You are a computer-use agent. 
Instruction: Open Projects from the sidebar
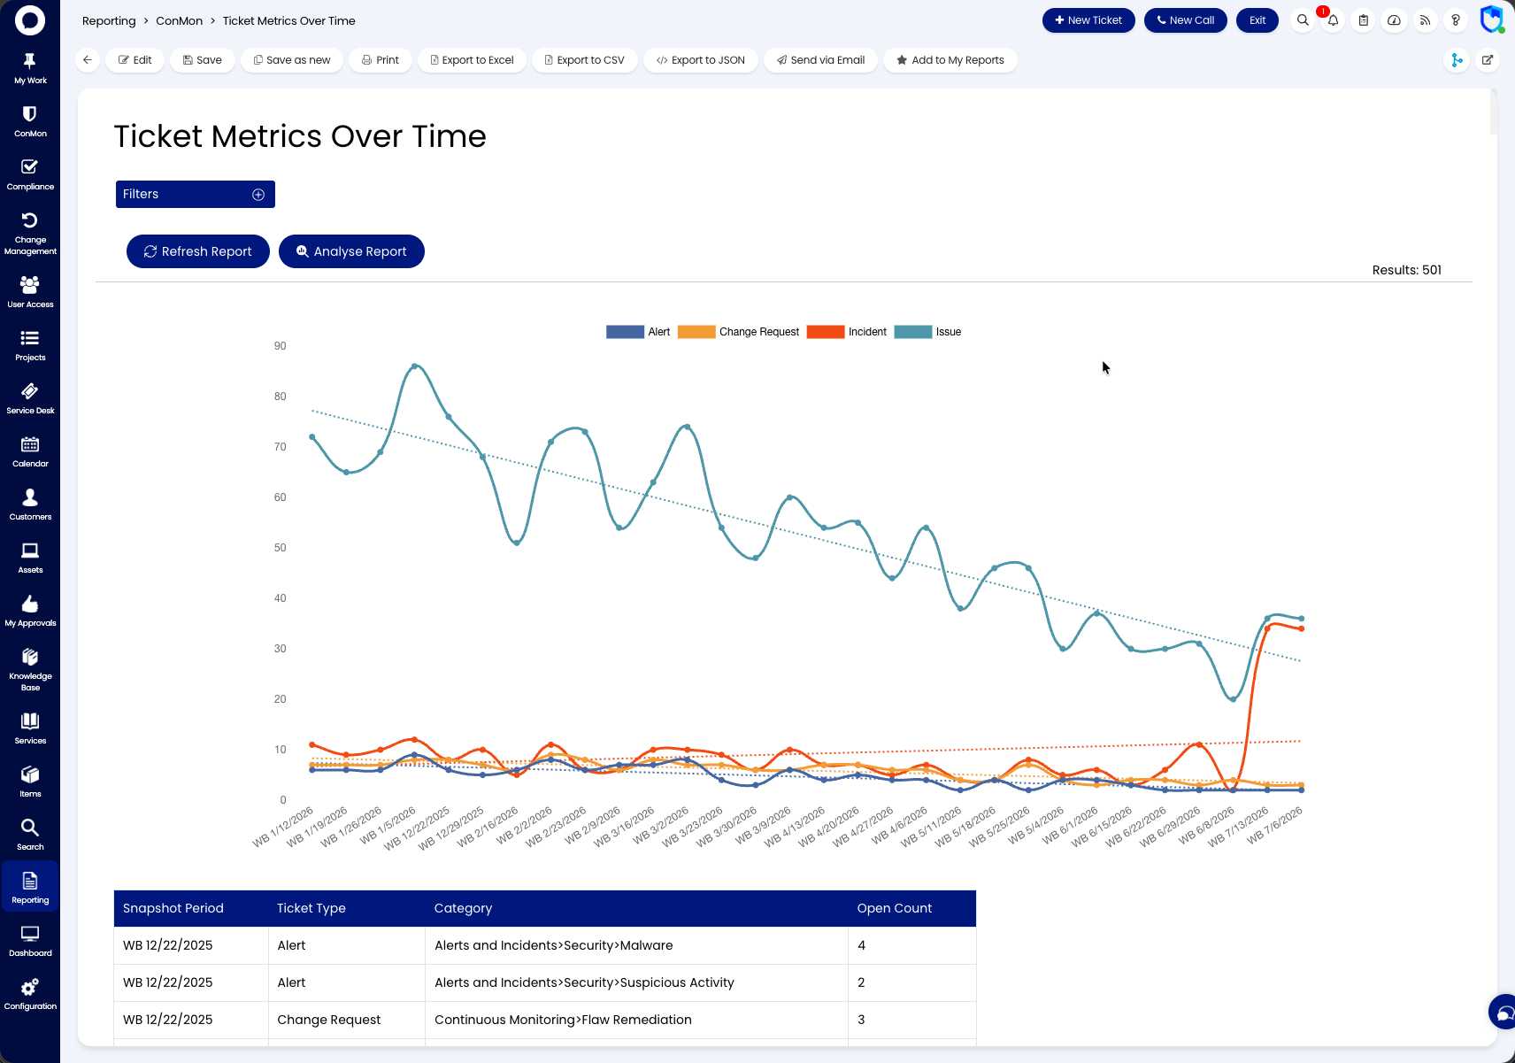point(30,345)
